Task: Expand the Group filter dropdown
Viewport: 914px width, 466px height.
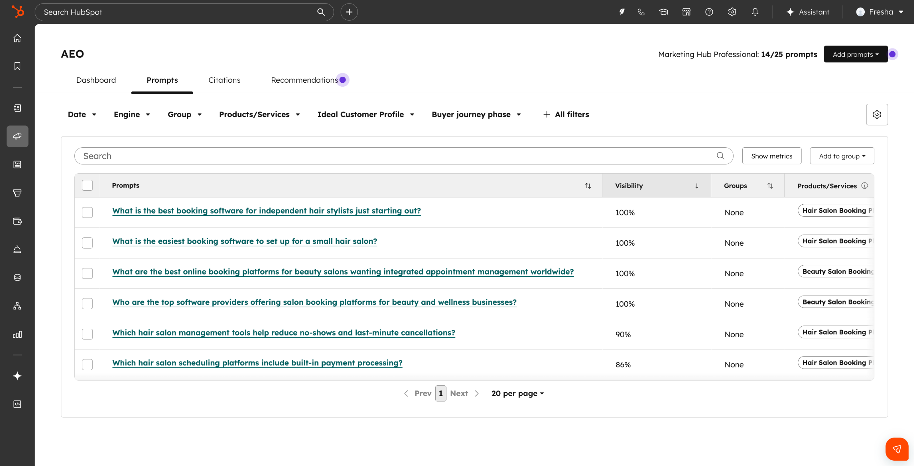Action: (x=185, y=114)
